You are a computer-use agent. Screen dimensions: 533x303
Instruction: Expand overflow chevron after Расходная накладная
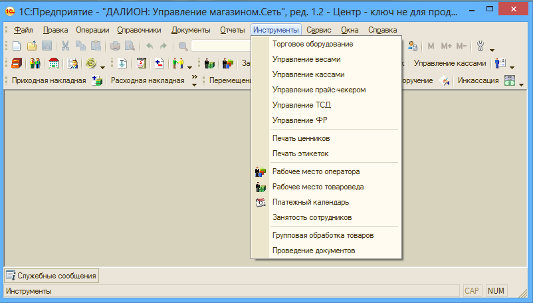click(195, 80)
